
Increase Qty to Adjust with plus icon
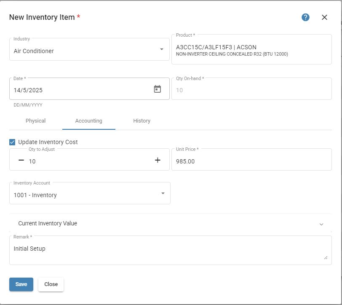pyautogui.click(x=158, y=160)
